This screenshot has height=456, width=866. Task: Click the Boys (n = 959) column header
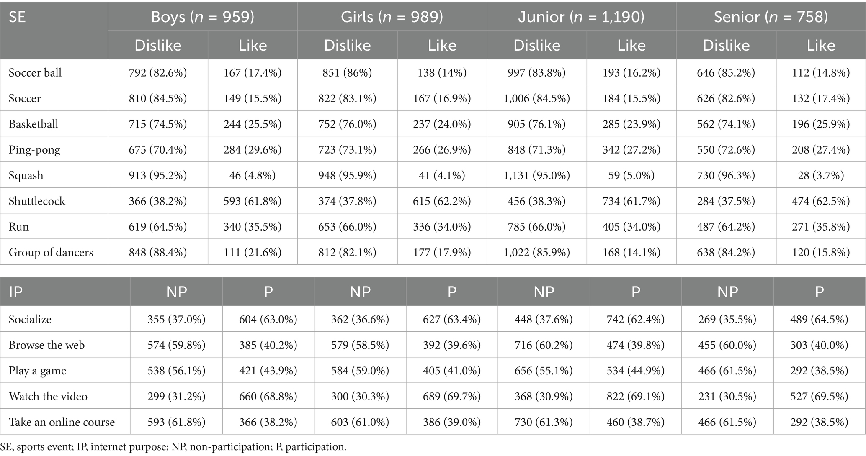tap(203, 17)
